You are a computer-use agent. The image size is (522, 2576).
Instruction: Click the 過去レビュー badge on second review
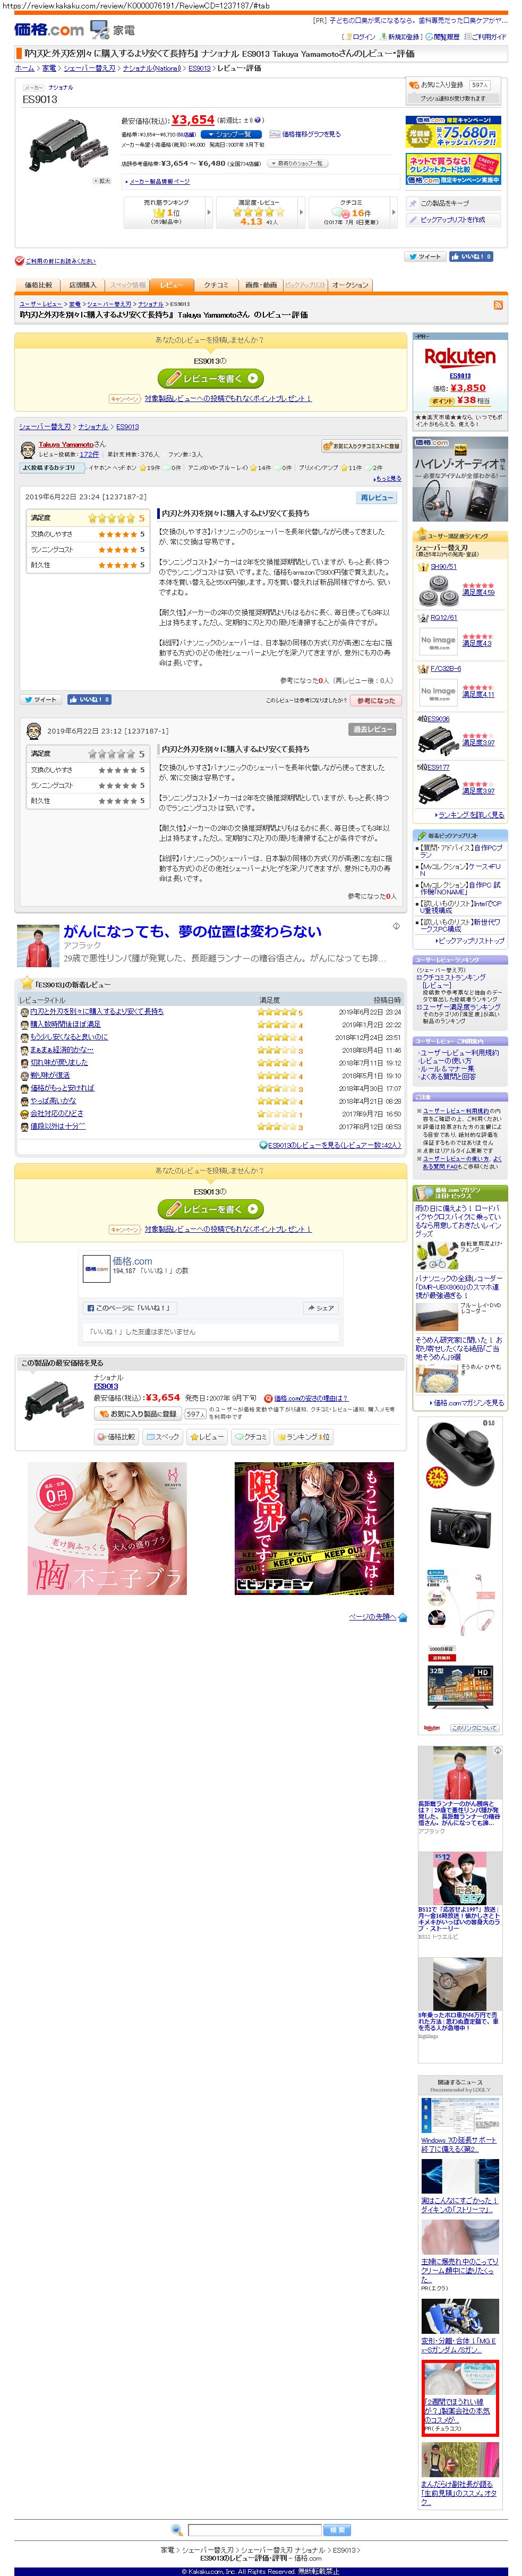372,729
